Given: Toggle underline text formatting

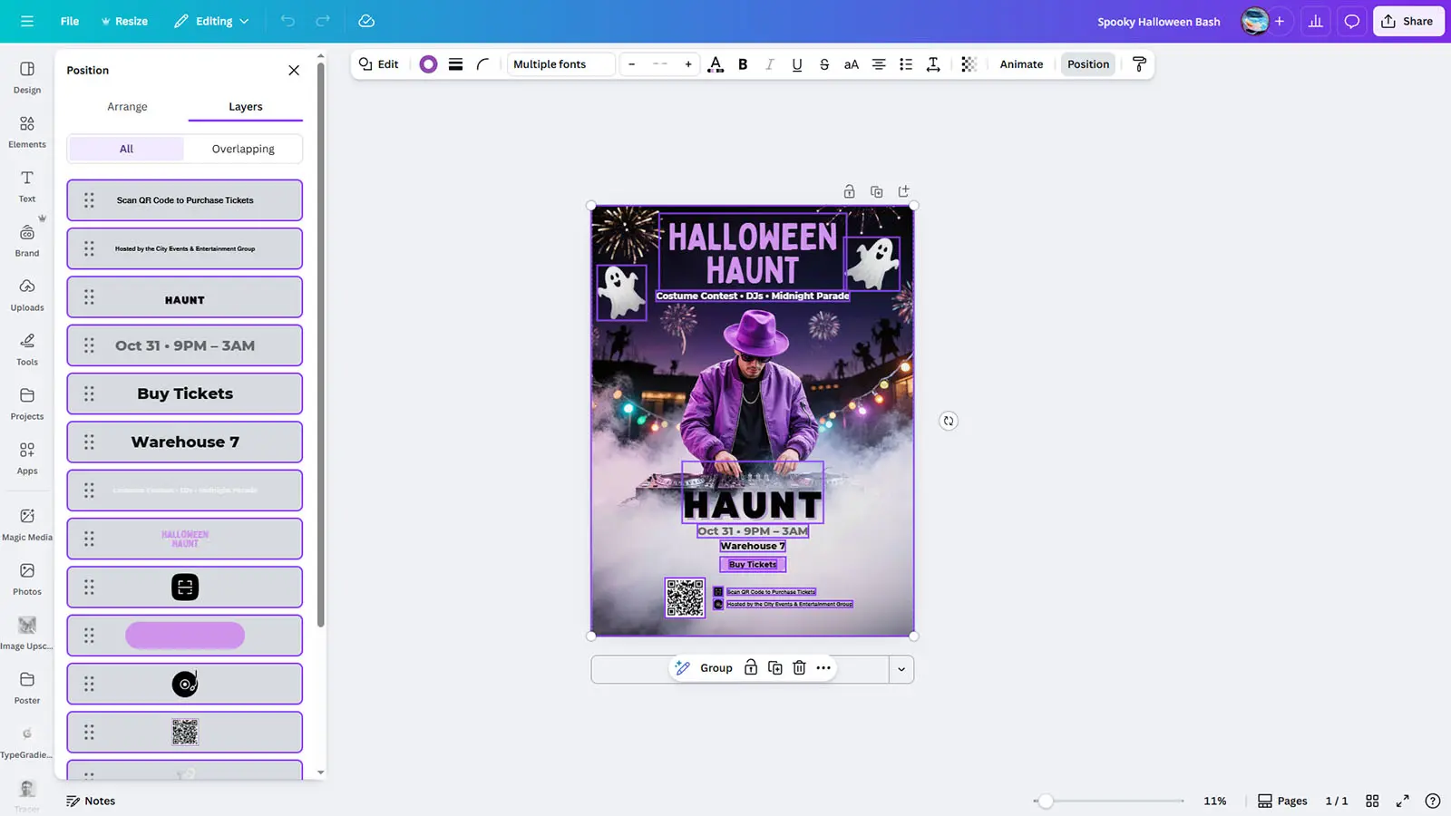Looking at the screenshot, I should 796,64.
